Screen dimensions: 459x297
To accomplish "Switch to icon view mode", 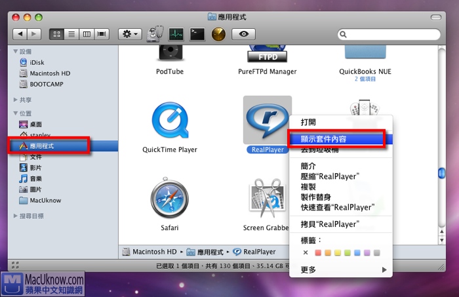I will [x=57, y=34].
